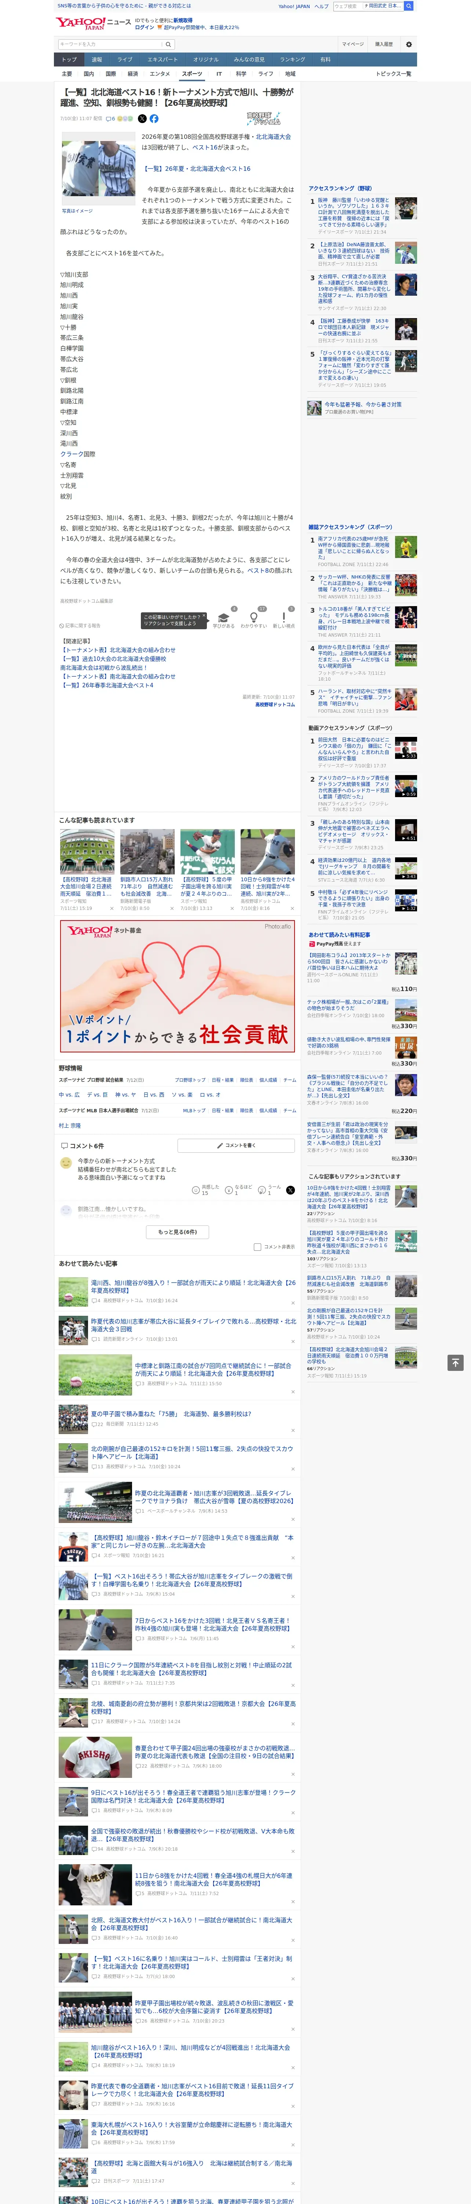Open the ライブ navigation tab

[125, 60]
